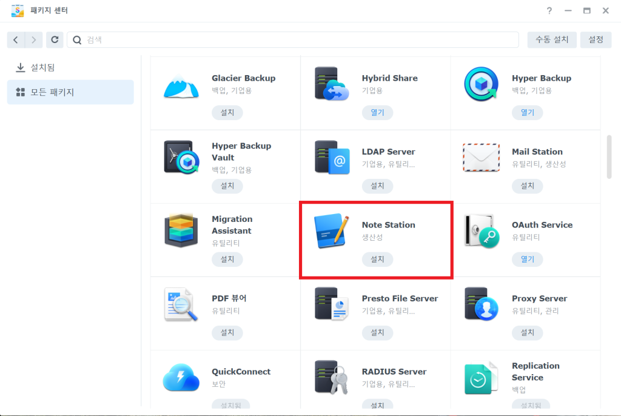Open the 설정 settings button

point(596,39)
